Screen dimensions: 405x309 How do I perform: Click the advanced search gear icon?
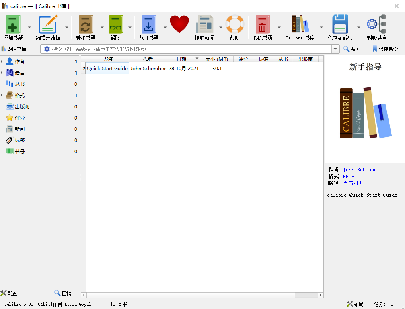pos(47,49)
